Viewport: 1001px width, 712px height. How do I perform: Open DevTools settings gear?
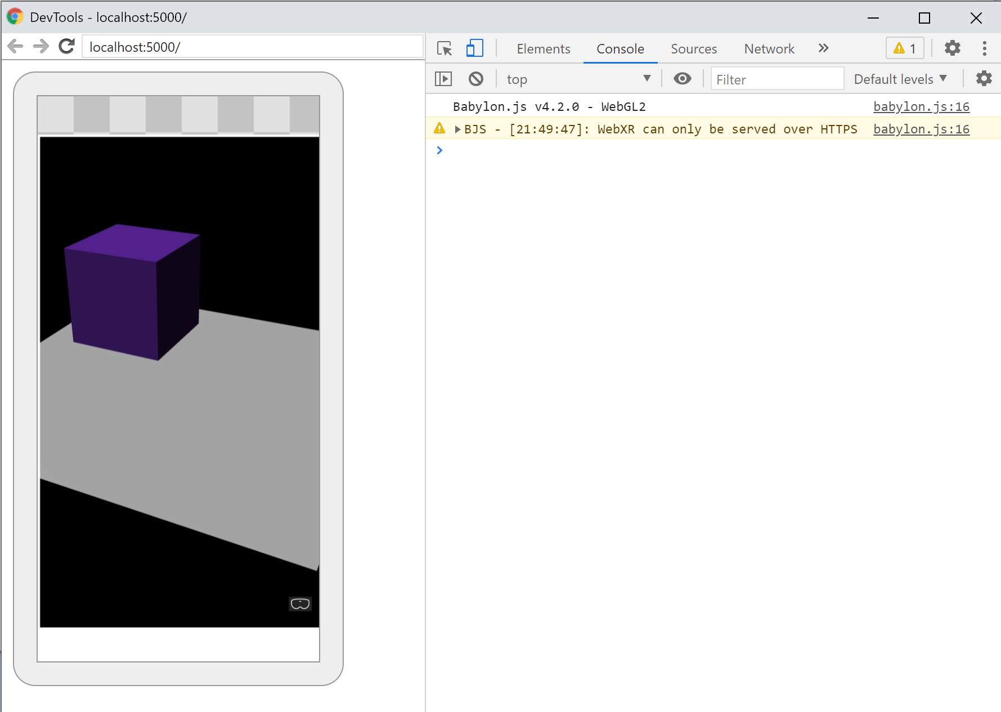point(952,48)
